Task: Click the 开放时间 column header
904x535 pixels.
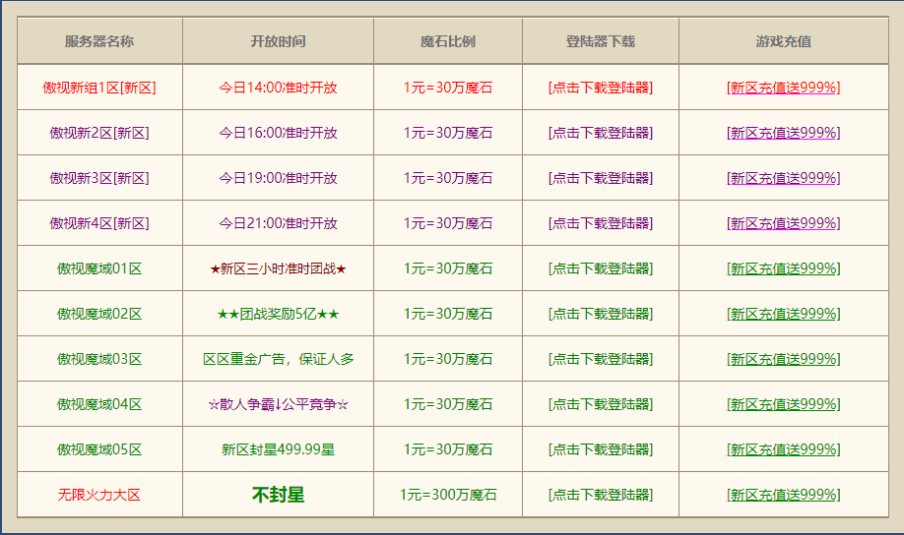Action: [x=278, y=41]
